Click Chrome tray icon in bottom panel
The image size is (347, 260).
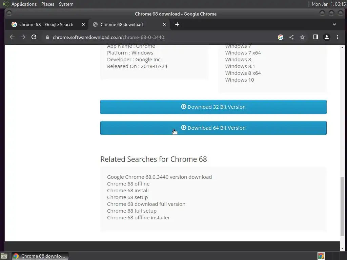coord(321,256)
